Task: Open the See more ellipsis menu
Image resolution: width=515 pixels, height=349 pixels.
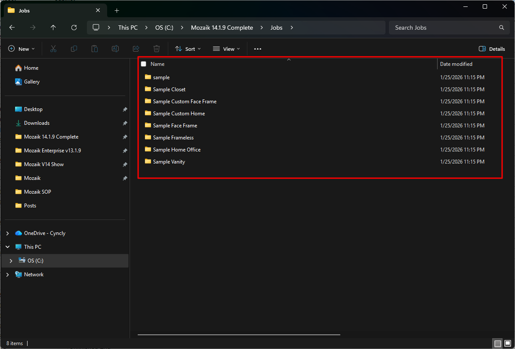Action: tap(258, 49)
